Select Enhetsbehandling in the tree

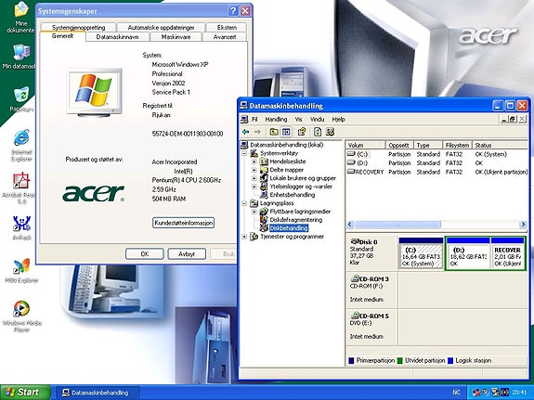pos(293,195)
